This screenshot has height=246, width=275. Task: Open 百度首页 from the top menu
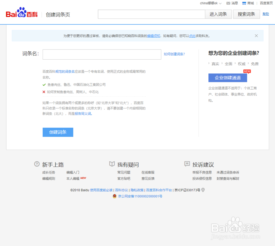tap(266, 3)
